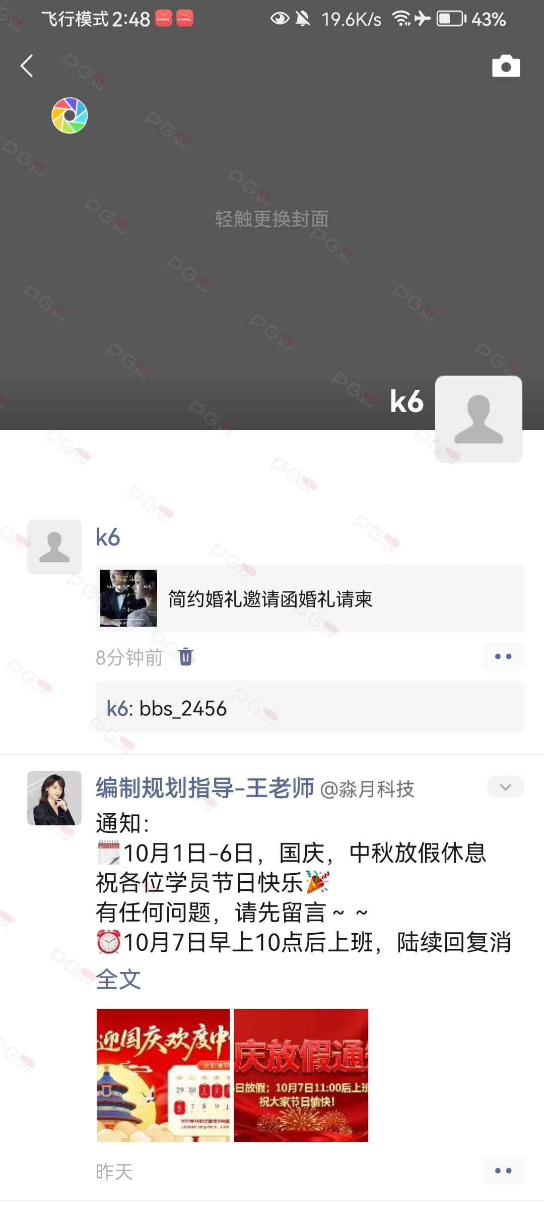This screenshot has height=1210, width=544.
Task: Tap the back arrow icon
Action: 27,66
